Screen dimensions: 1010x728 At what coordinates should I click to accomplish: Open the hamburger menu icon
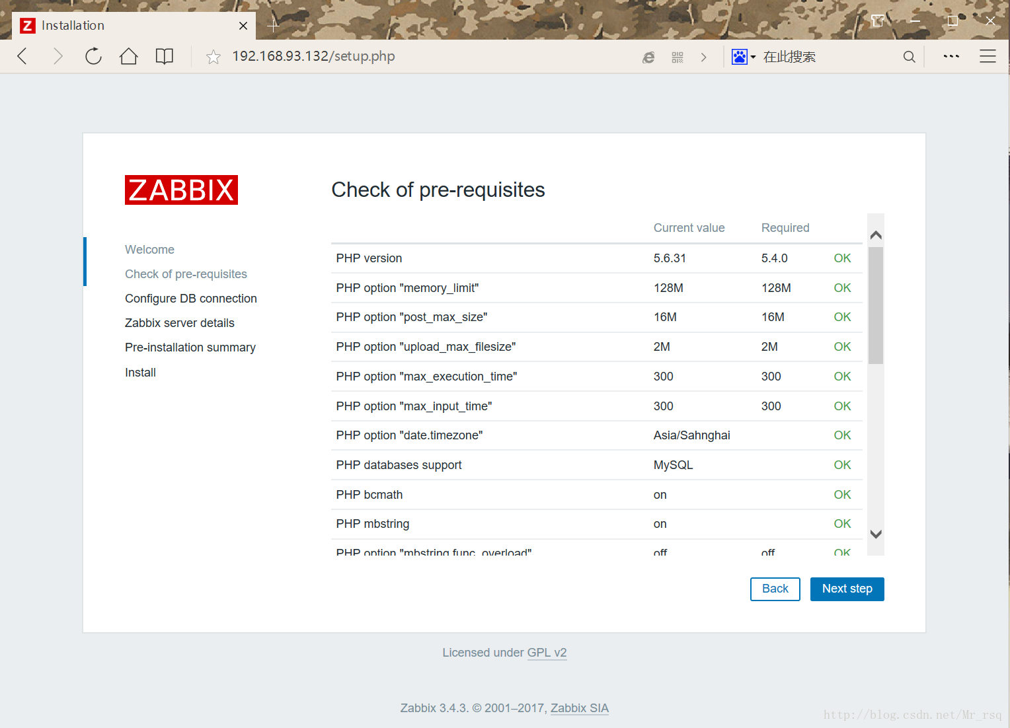pos(988,57)
